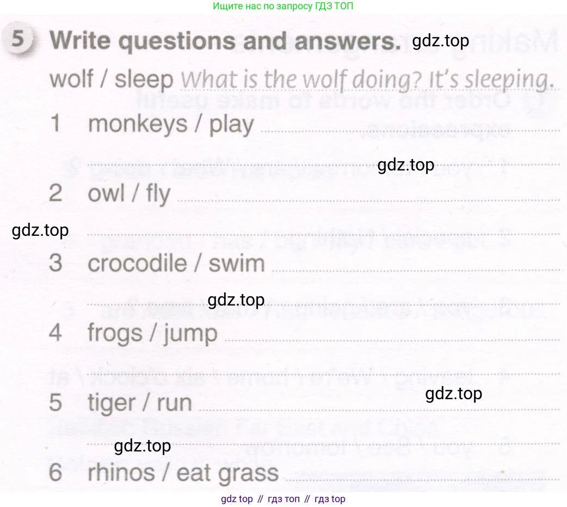The width and height of the screenshot is (567, 507).
Task: Click the dotted answer line after 'frogs / jump'
Action: [392, 340]
